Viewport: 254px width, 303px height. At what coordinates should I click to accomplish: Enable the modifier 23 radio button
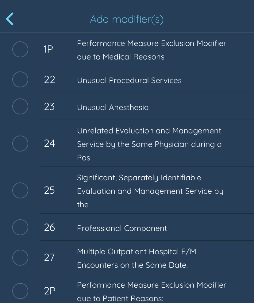click(20, 107)
